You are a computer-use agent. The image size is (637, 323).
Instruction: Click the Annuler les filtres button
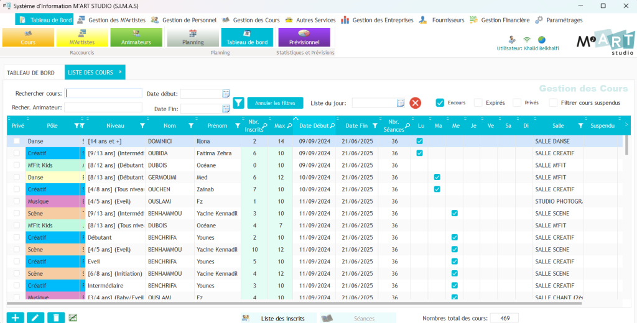(275, 103)
